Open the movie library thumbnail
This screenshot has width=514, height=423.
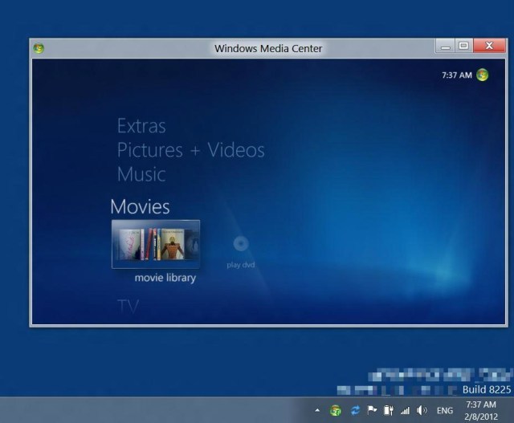[156, 245]
